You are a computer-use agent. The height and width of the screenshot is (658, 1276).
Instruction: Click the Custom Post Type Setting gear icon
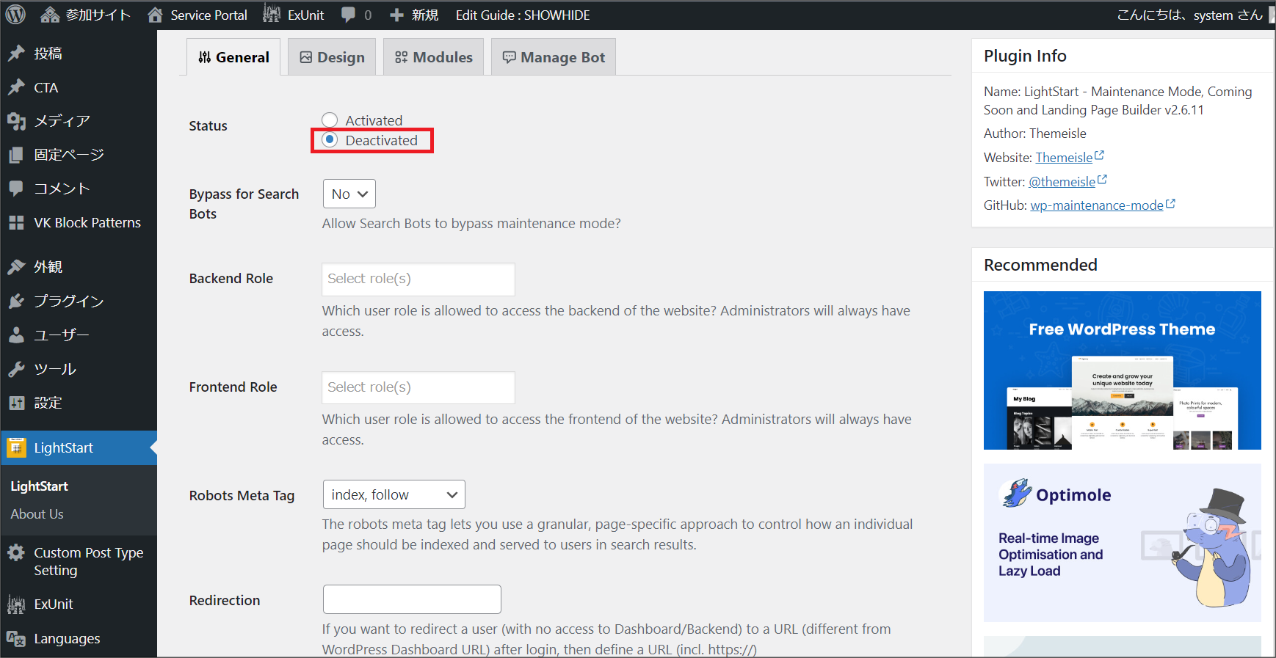(16, 552)
